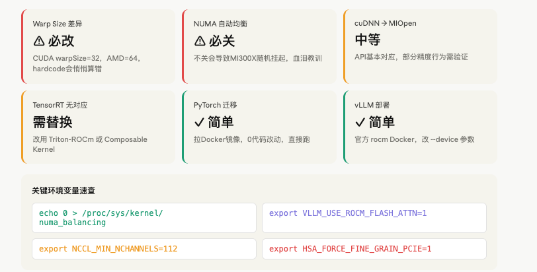Click the 简单 heading under vLLM 部署
Image resolution: width=537 pixels, height=272 pixels.
coord(382,122)
